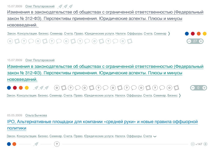Click the laurel icon in the IPO article row
The image size is (216, 154).
[x=35, y=144]
